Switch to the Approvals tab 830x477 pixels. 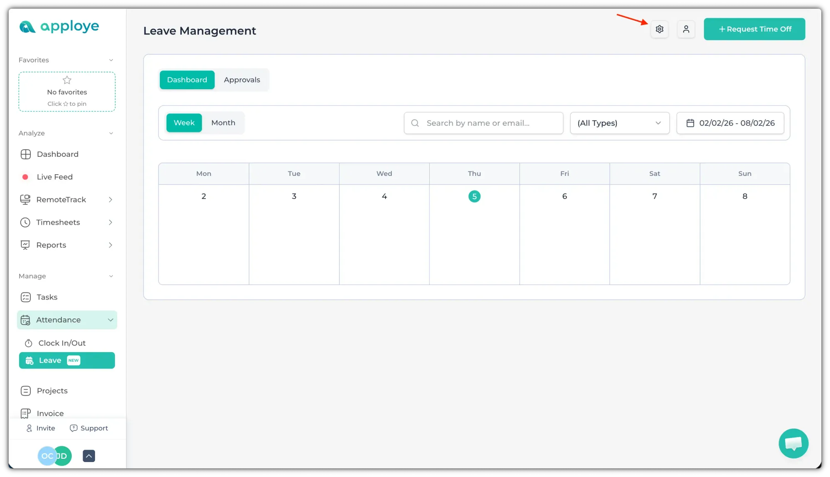pos(242,80)
